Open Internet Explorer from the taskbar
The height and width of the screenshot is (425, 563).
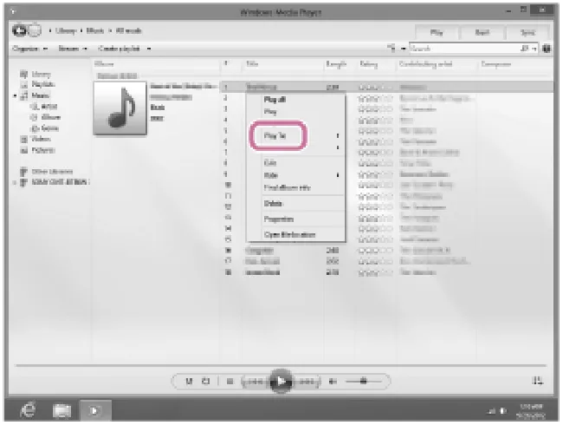[x=28, y=410]
